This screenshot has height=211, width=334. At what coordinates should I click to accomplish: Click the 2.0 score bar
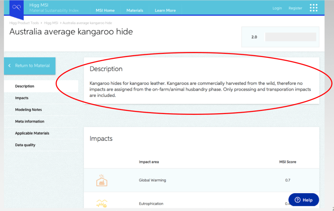290,37
